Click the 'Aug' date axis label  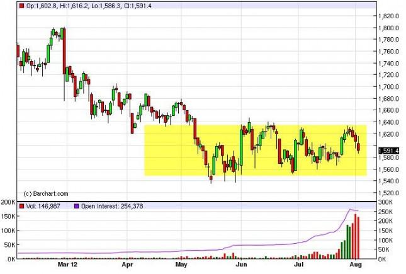[x=356, y=265]
